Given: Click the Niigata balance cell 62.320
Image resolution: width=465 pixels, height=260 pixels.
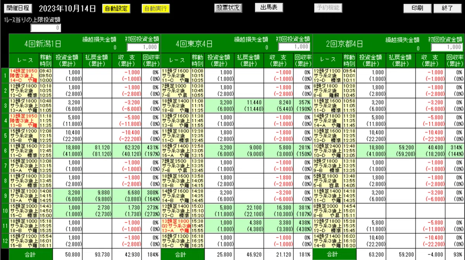Looking at the screenshot, I should [127, 151].
